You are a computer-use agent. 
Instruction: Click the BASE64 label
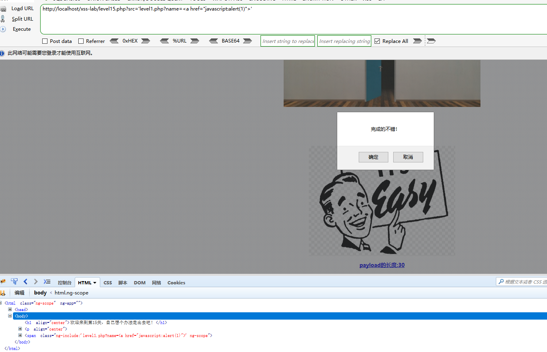[x=230, y=41]
